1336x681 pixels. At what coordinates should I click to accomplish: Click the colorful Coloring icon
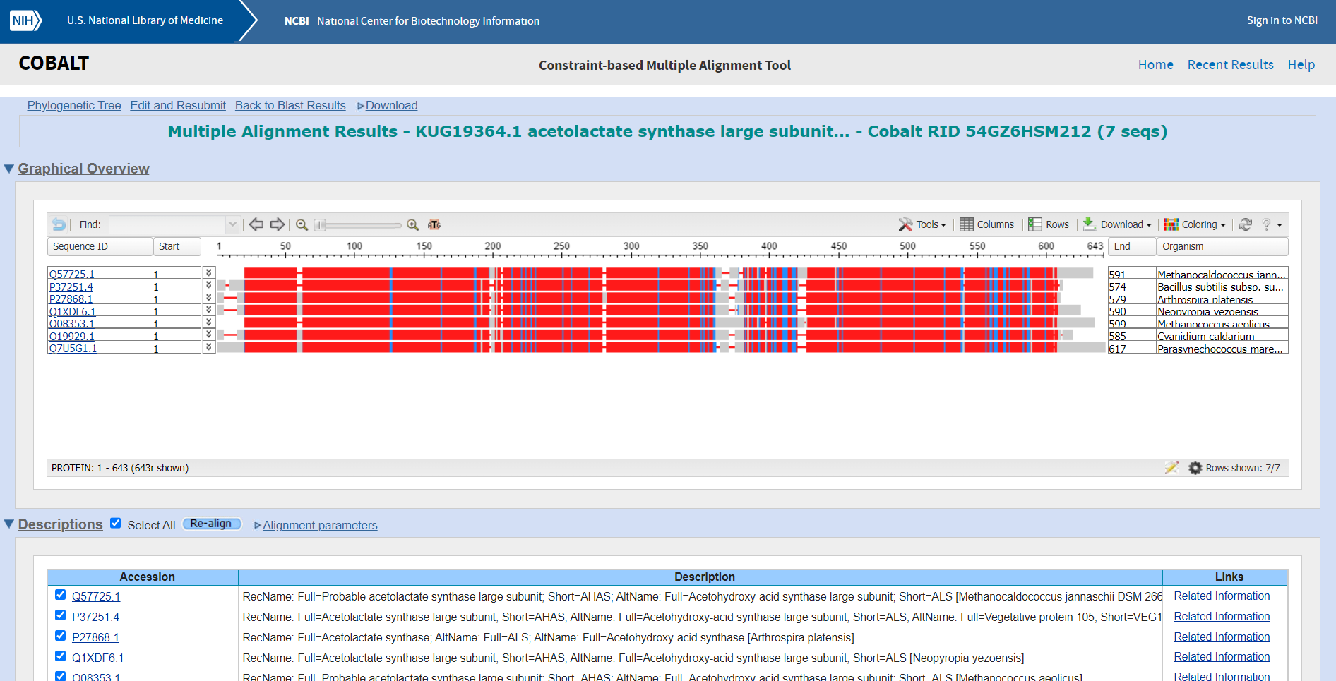(x=1171, y=224)
